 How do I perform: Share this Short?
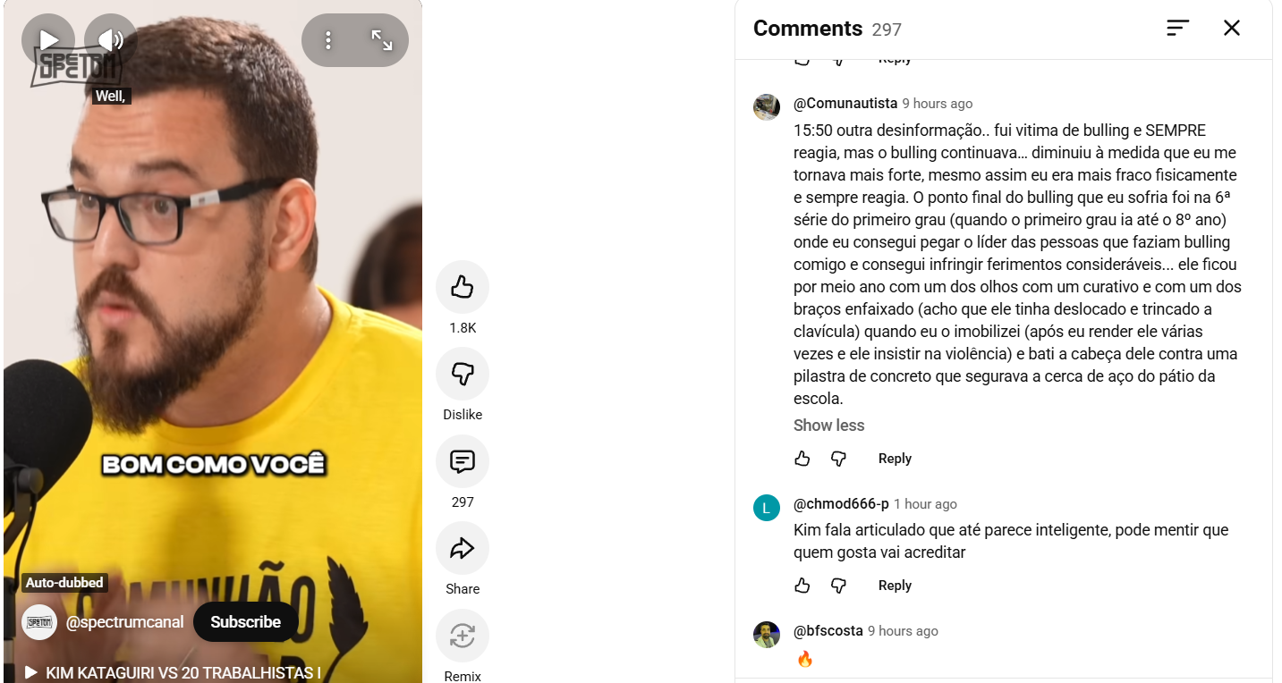tap(463, 548)
